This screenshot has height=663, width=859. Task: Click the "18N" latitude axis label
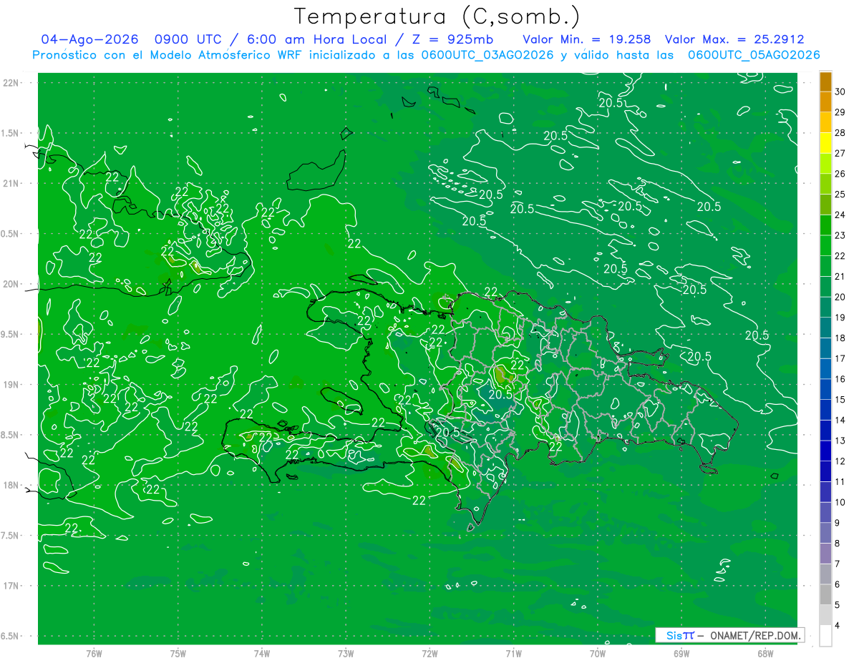tap(12, 486)
